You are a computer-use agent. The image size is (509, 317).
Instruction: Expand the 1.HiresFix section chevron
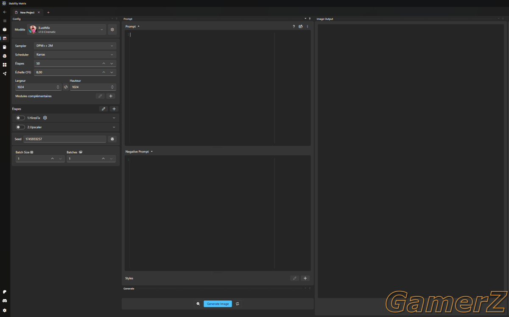[x=114, y=118]
